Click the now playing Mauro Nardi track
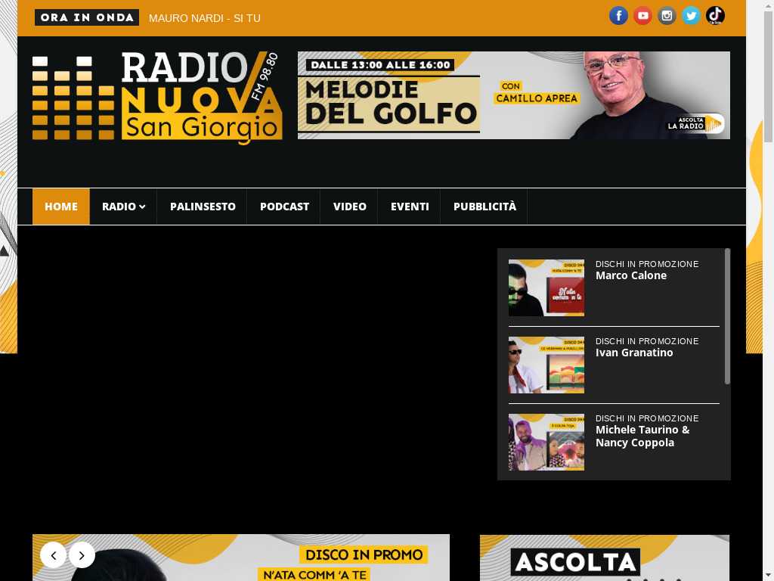Viewport: 774px width, 581px height. click(x=204, y=18)
